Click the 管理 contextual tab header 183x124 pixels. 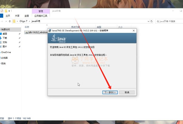point(41,11)
